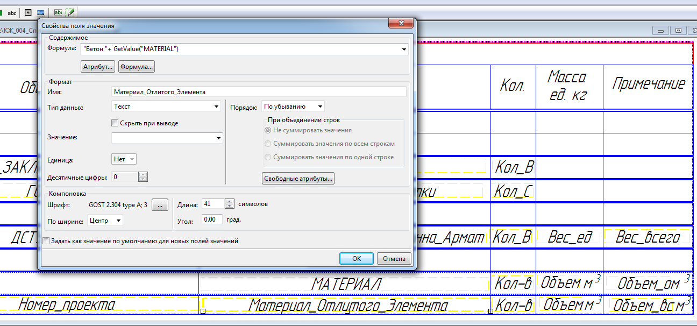This screenshot has width=697, height=326.
Task: Select the Номер_проекта field in template
Action: tap(67, 305)
